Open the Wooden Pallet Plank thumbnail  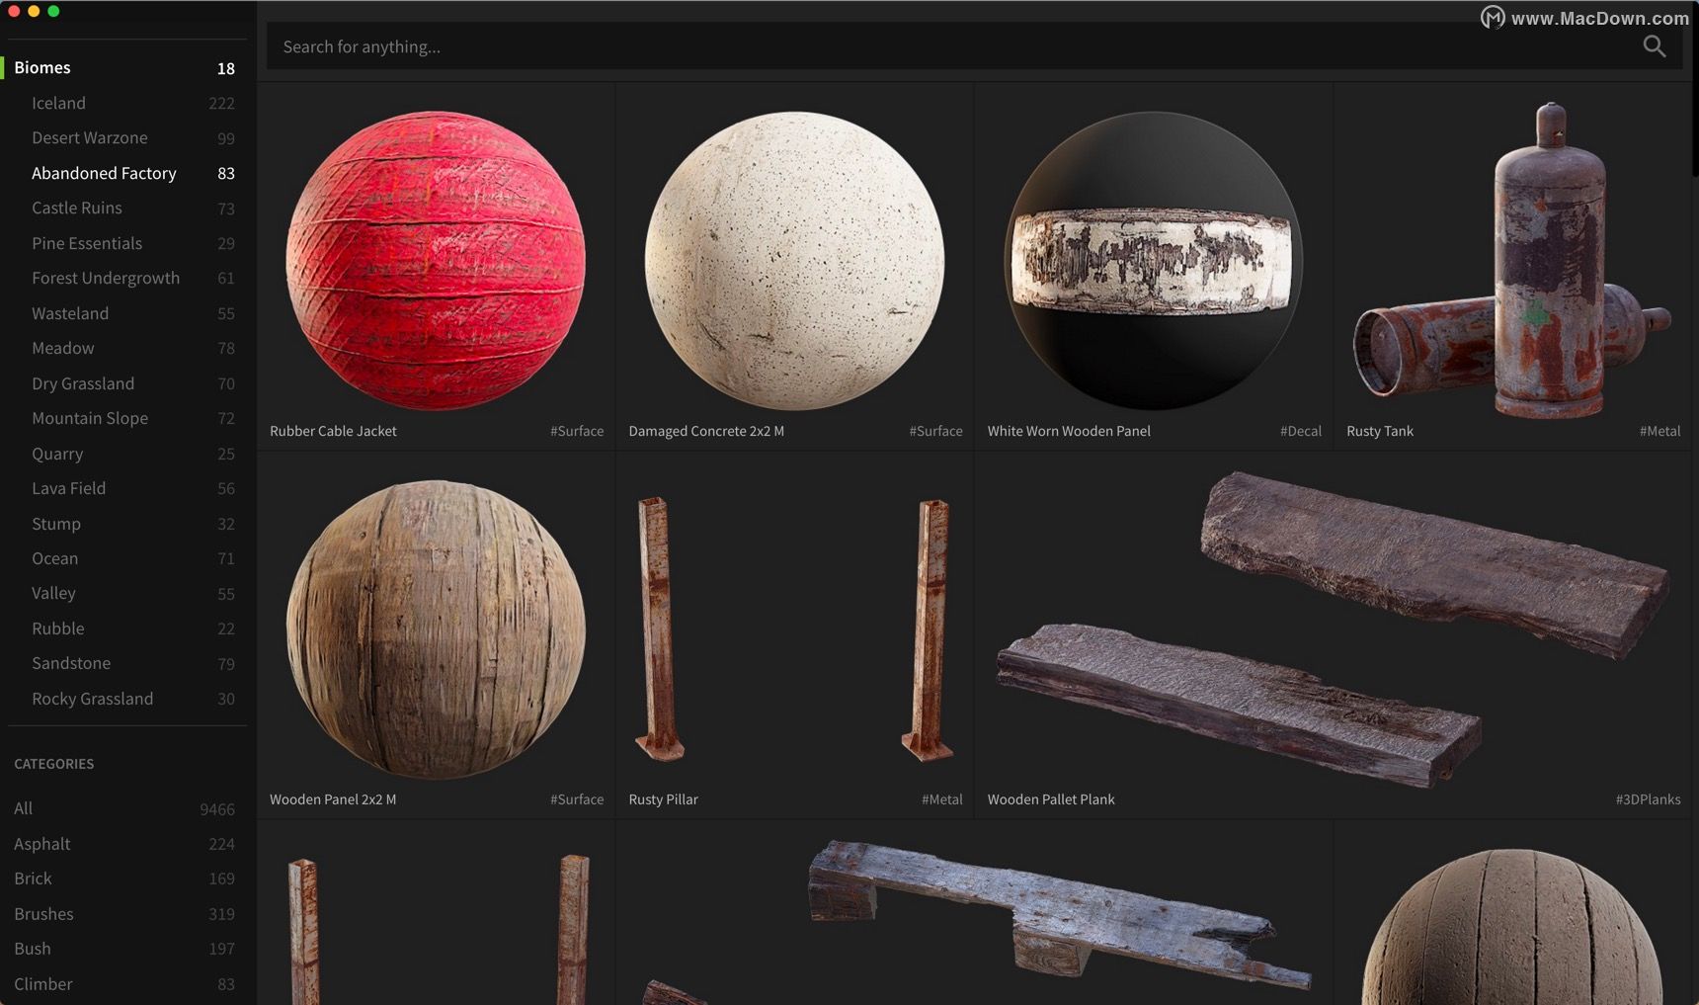1332,629
